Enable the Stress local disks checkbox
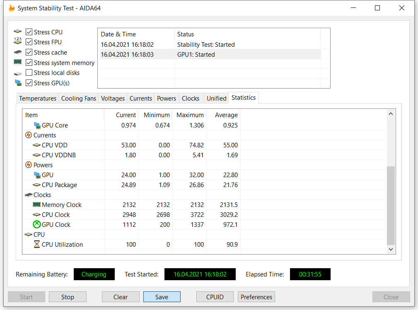Viewport: 418px width, 310px height. point(29,73)
